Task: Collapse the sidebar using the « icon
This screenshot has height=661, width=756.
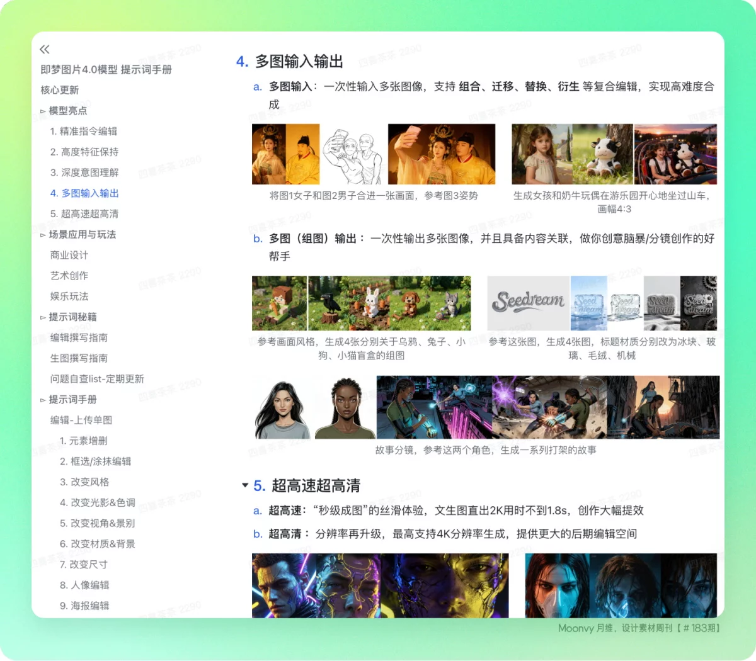Action: [x=44, y=49]
